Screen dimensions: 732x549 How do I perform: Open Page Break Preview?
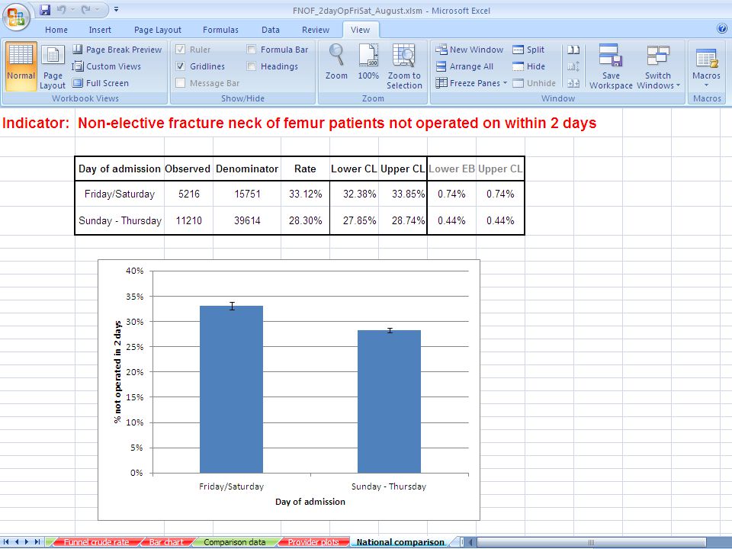pyautogui.click(x=117, y=50)
